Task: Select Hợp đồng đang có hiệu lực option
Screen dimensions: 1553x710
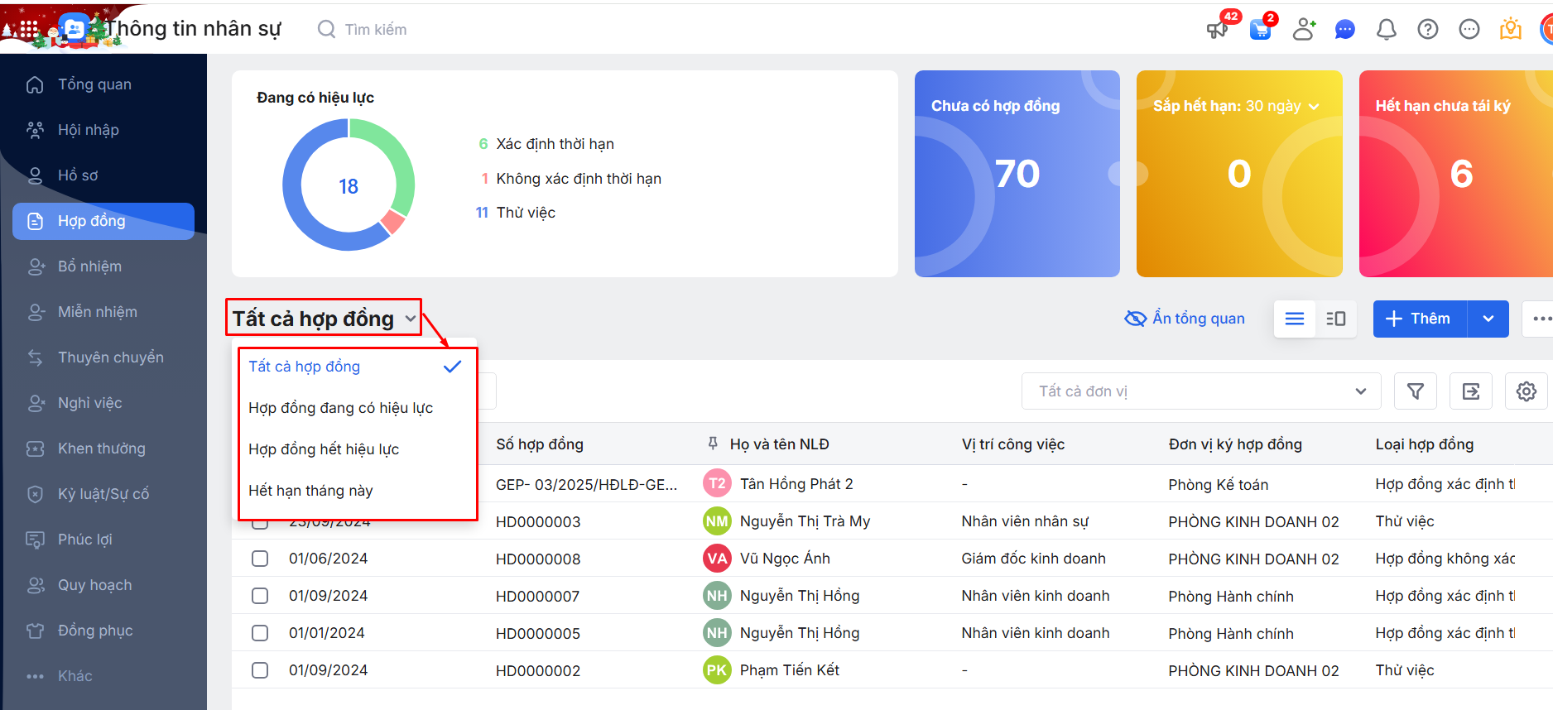Action: pyautogui.click(x=356, y=408)
